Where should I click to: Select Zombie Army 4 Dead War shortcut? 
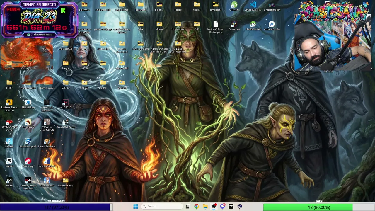[x=28, y=184]
